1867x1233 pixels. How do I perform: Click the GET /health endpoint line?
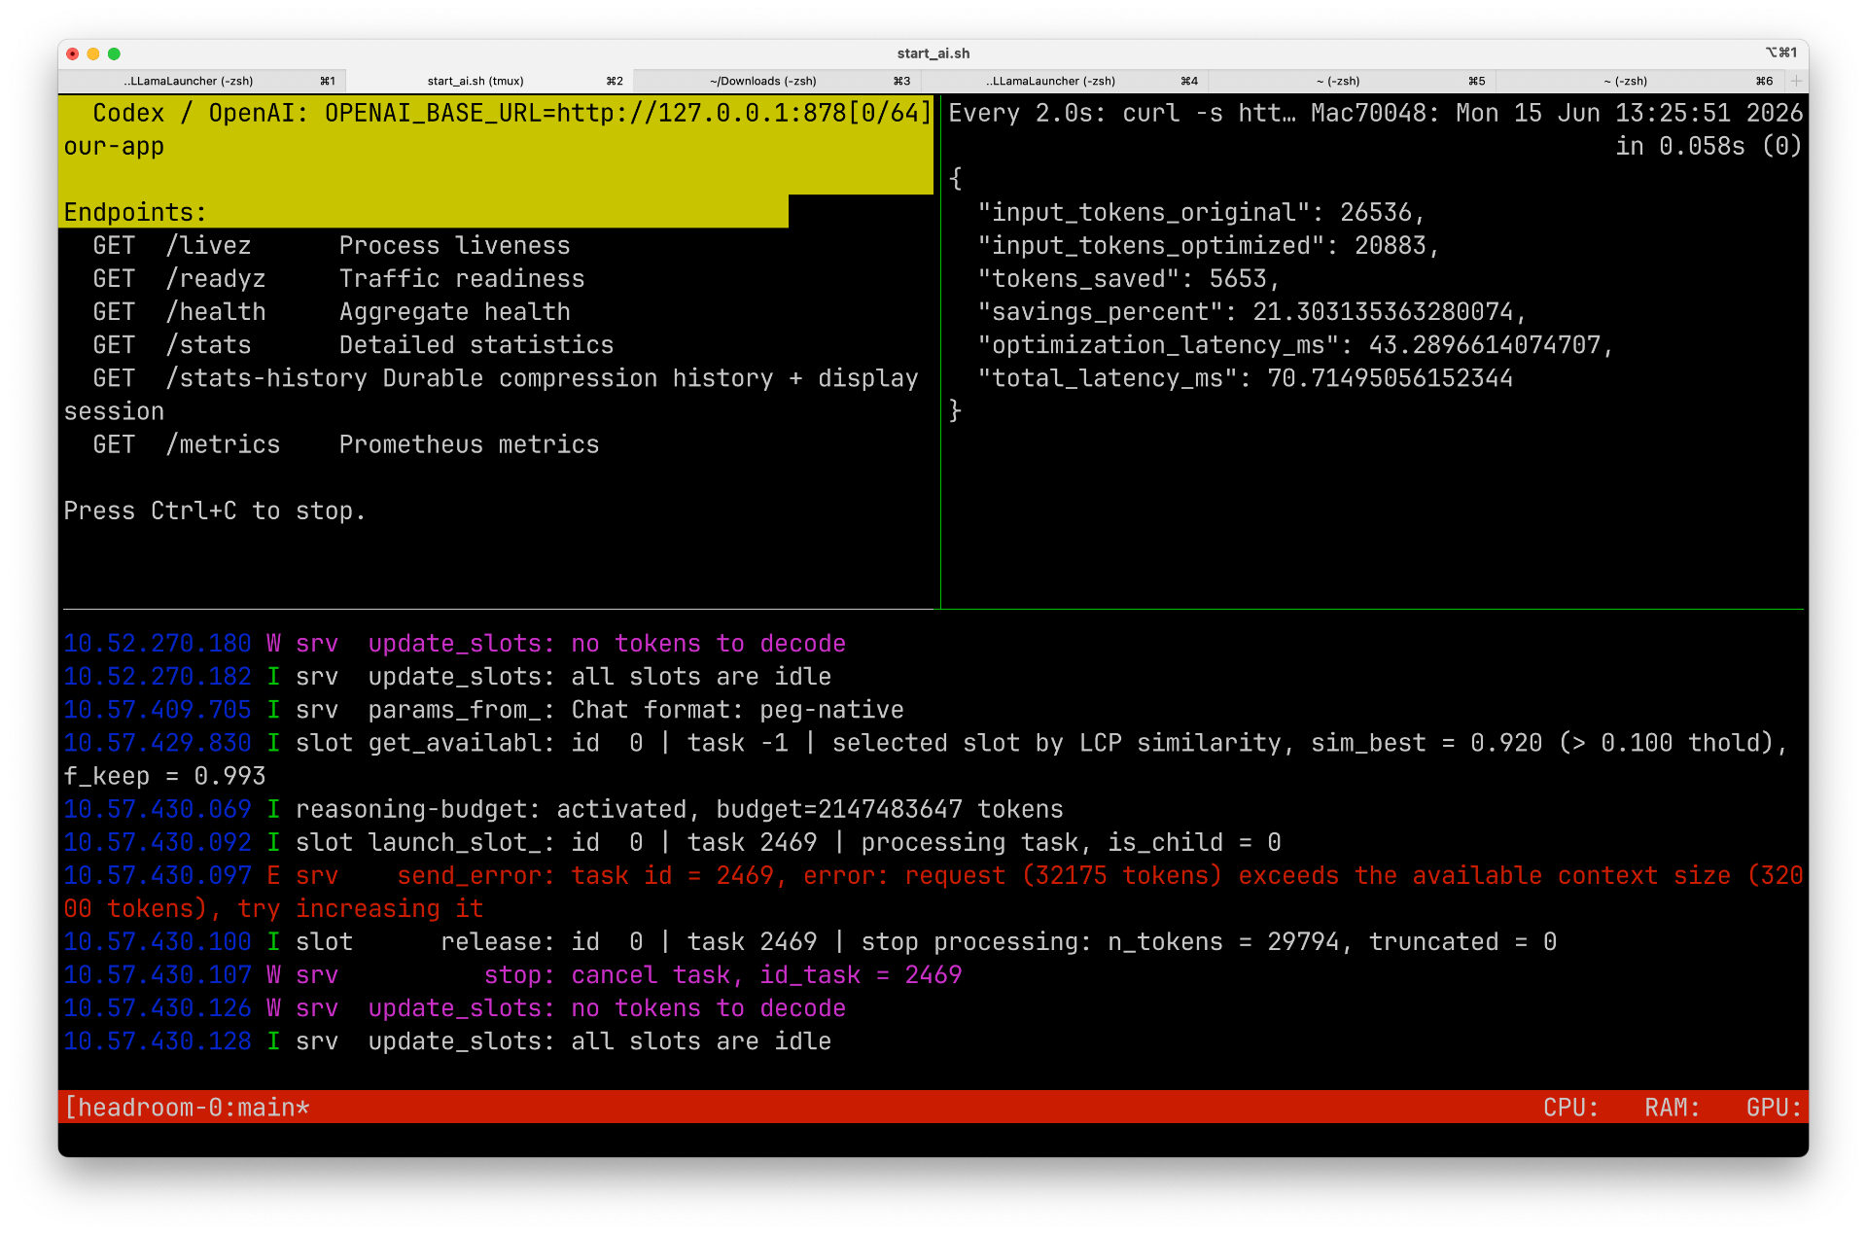coord(332,311)
